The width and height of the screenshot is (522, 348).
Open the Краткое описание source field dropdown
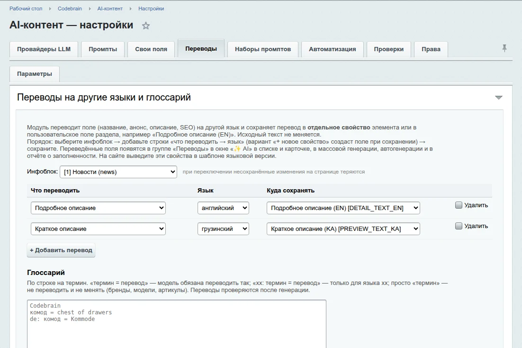(98, 229)
